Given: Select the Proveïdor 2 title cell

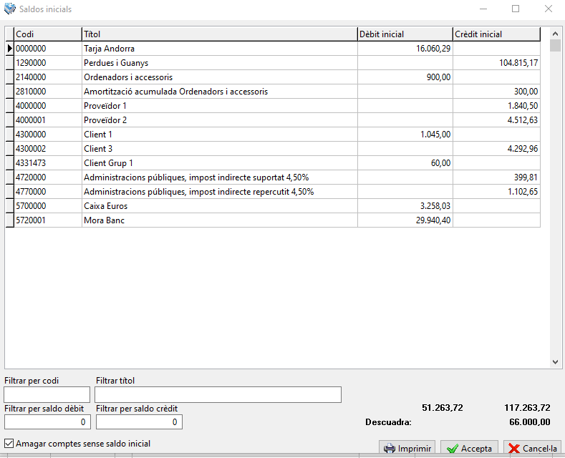Looking at the screenshot, I should (x=220, y=120).
